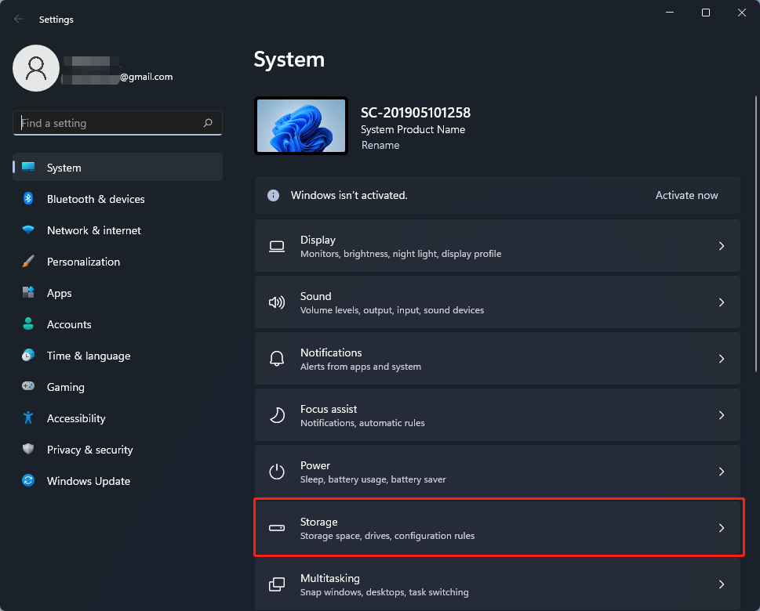Click the Activate now button
This screenshot has width=760, height=611.
click(686, 195)
